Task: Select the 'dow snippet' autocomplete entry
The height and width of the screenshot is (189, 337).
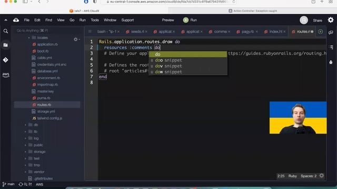Action: pos(188,72)
